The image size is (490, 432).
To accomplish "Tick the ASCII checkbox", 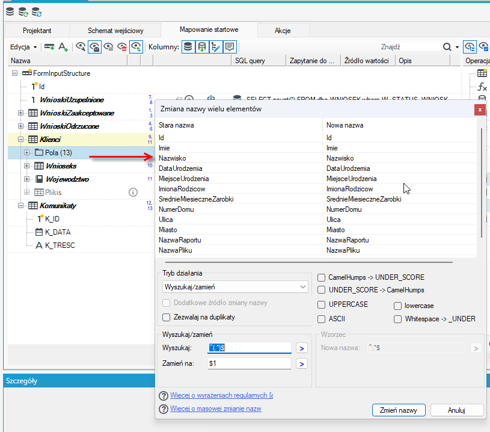I will tap(321, 319).
